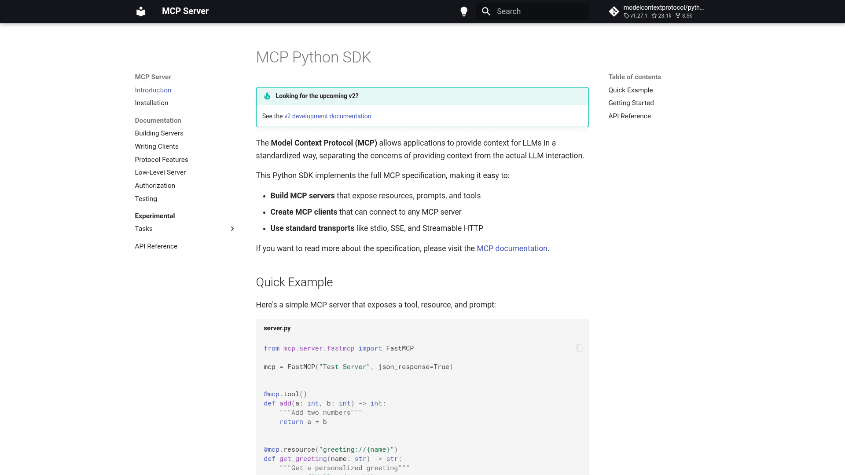This screenshot has height=475, width=845.
Task: Open Introduction in the sidebar
Action: click(153, 90)
